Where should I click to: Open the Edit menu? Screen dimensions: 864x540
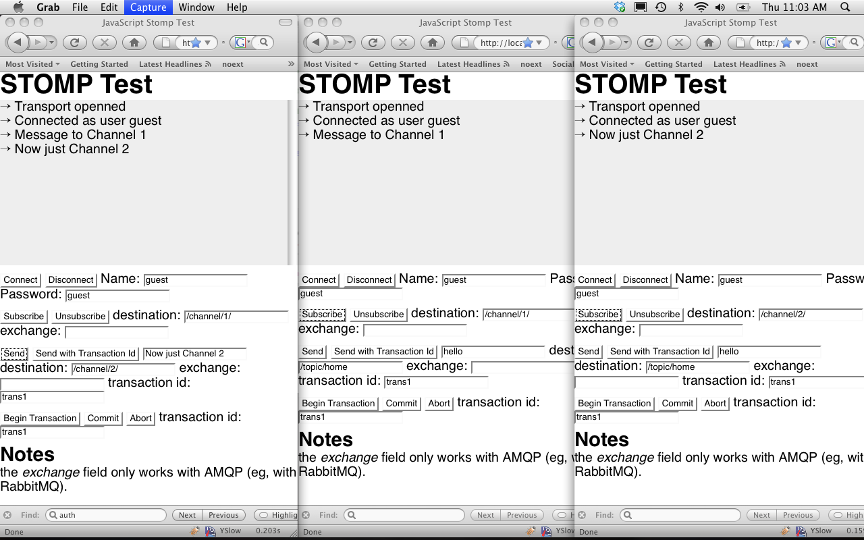(x=109, y=7)
